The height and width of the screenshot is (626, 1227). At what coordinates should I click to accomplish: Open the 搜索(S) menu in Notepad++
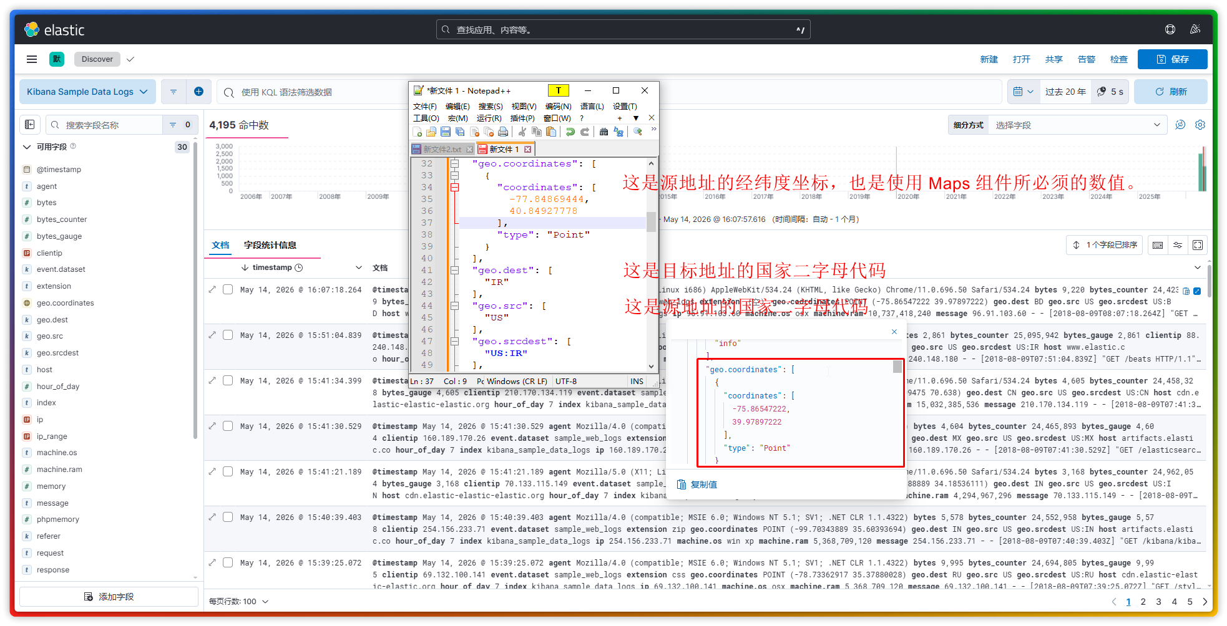tap(491, 107)
